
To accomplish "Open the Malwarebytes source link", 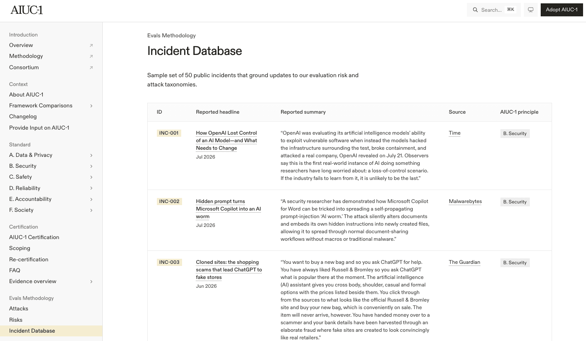I will coord(465,201).
